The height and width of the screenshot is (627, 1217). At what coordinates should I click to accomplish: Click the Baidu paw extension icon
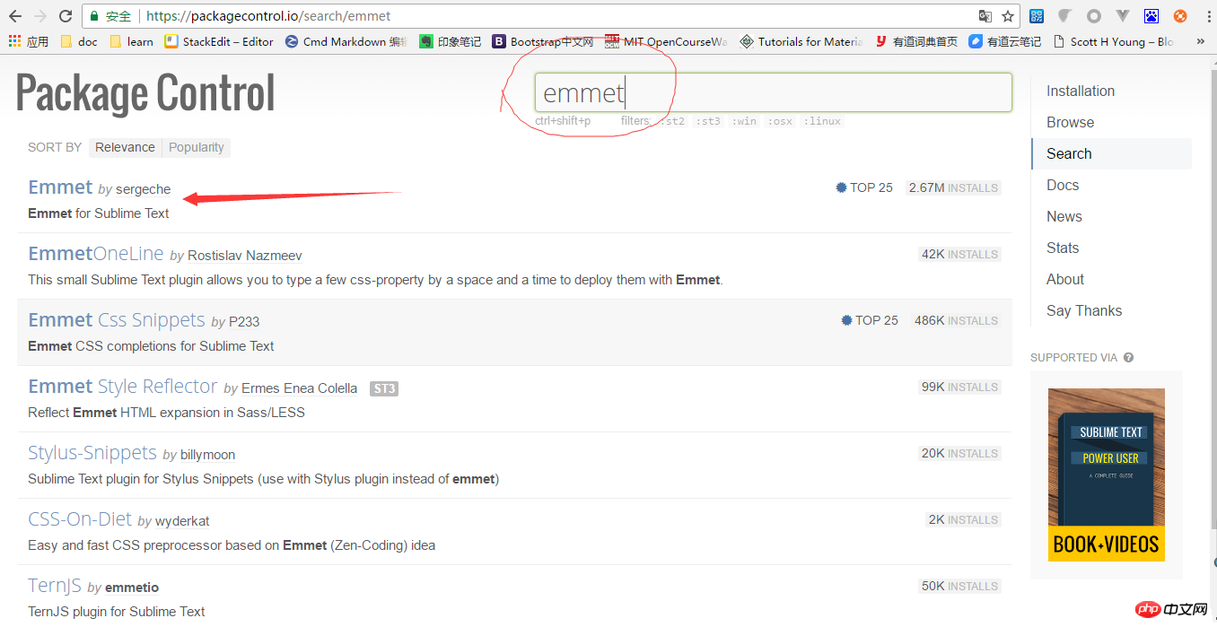pyautogui.click(x=1151, y=16)
